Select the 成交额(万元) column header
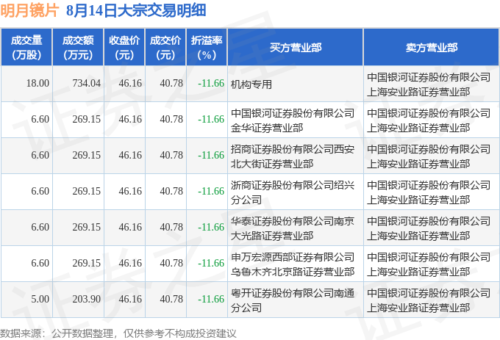Image resolution: width=500 pixels, height=340 pixels. pyautogui.click(x=78, y=48)
